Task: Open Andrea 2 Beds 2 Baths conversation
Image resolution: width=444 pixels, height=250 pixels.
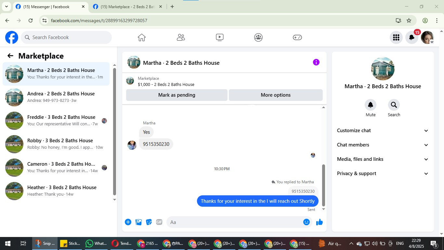Action: click(56, 97)
